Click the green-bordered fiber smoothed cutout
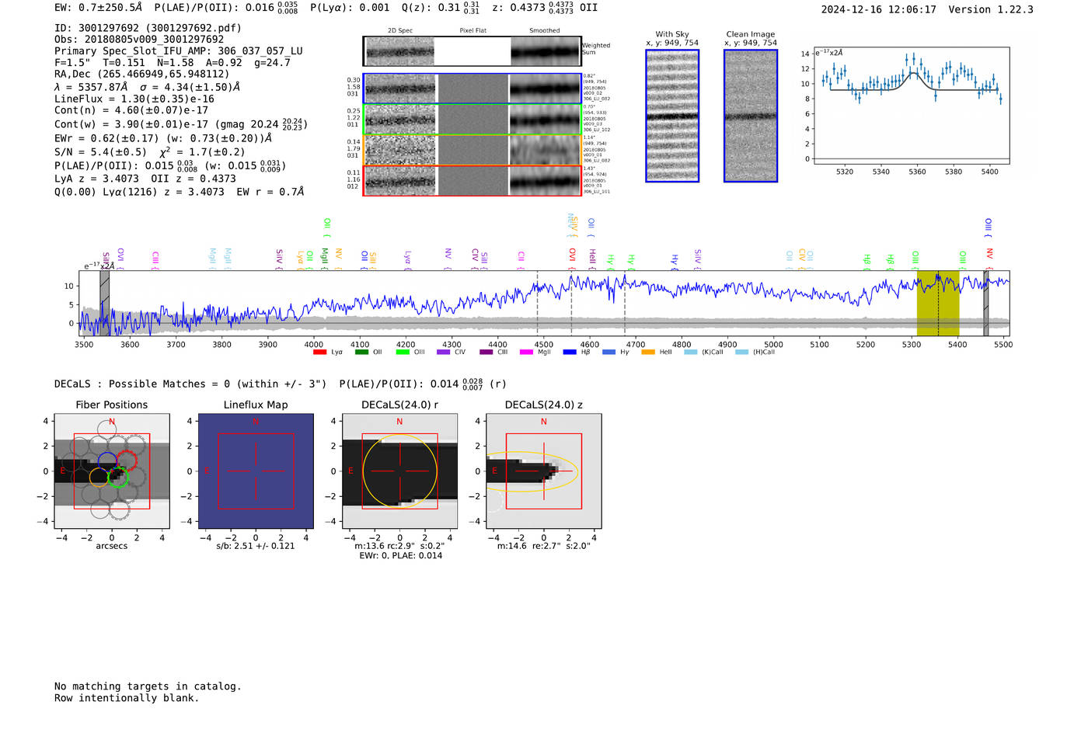 (x=546, y=120)
